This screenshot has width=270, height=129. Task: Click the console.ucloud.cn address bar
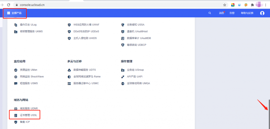point(120,5)
